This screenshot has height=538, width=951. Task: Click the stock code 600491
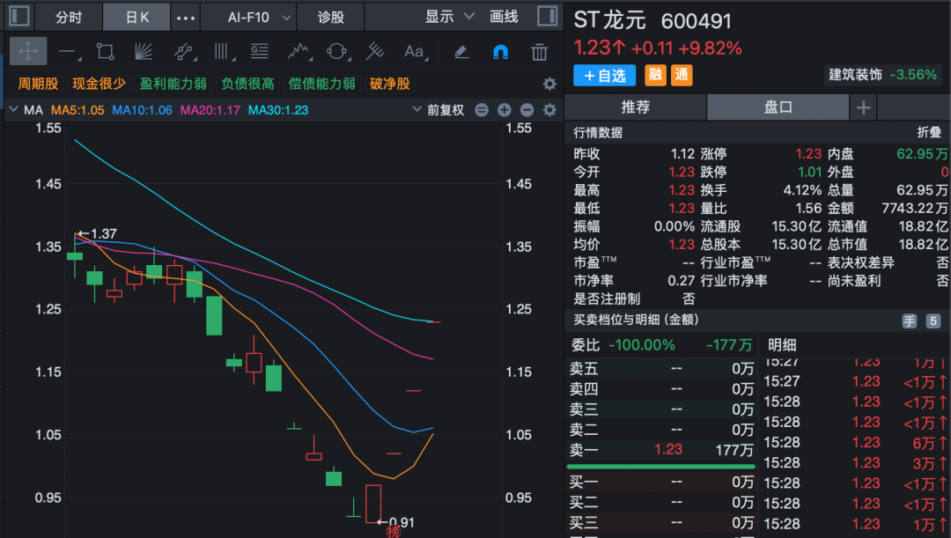pyautogui.click(x=696, y=21)
